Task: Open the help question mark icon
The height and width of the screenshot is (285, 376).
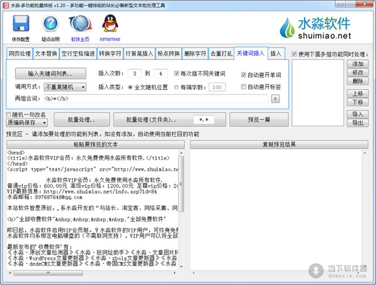Action: tap(50, 23)
